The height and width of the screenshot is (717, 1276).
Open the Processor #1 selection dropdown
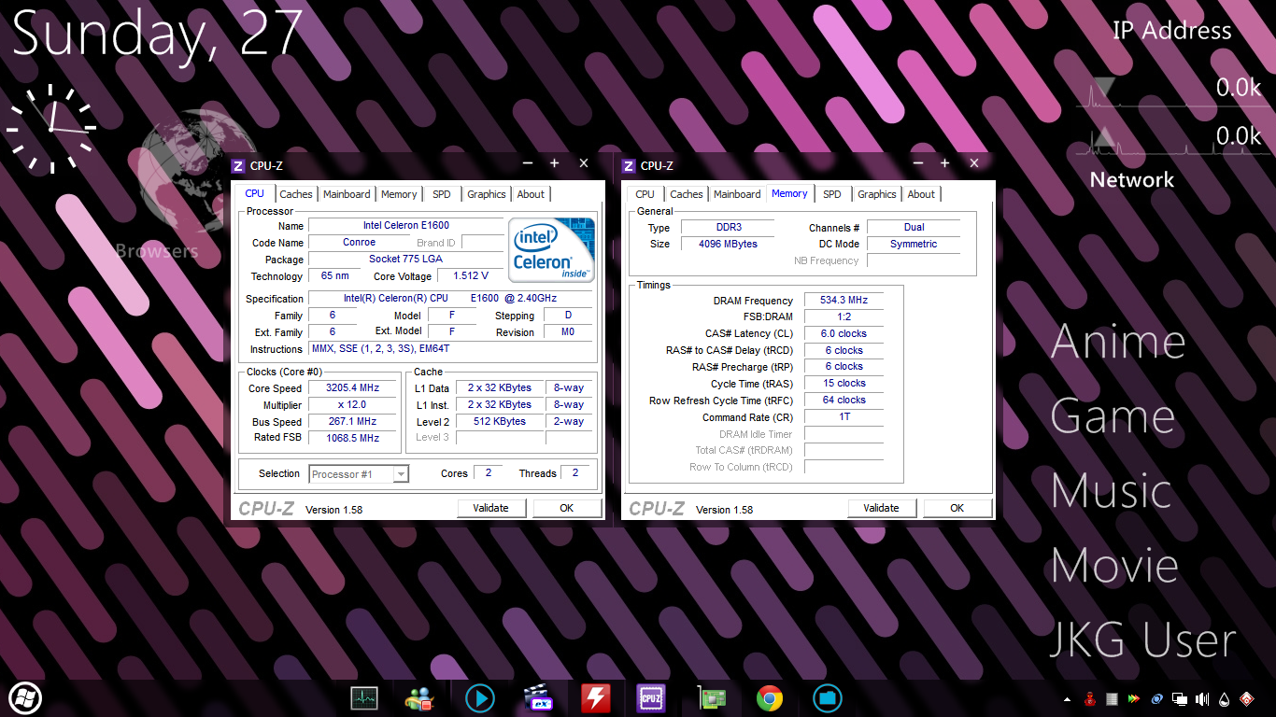(359, 474)
